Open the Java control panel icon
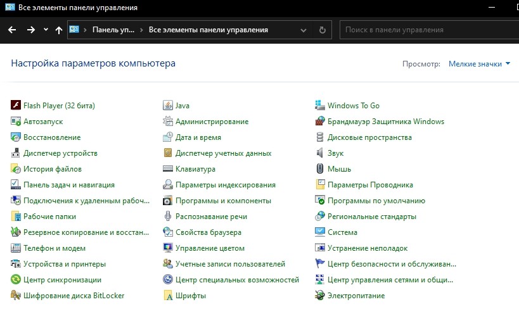The image size is (519, 321). coord(168,106)
